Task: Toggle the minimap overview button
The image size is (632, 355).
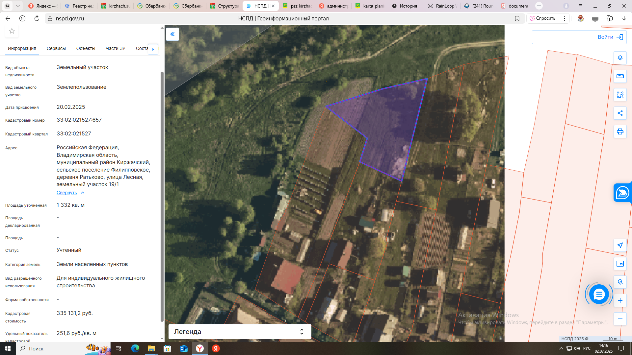Action: (620, 264)
